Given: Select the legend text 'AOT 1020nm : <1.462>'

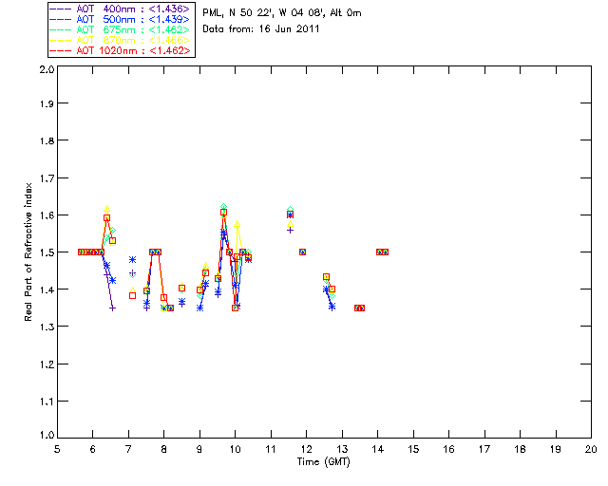Looking at the screenshot, I should tap(133, 50).
